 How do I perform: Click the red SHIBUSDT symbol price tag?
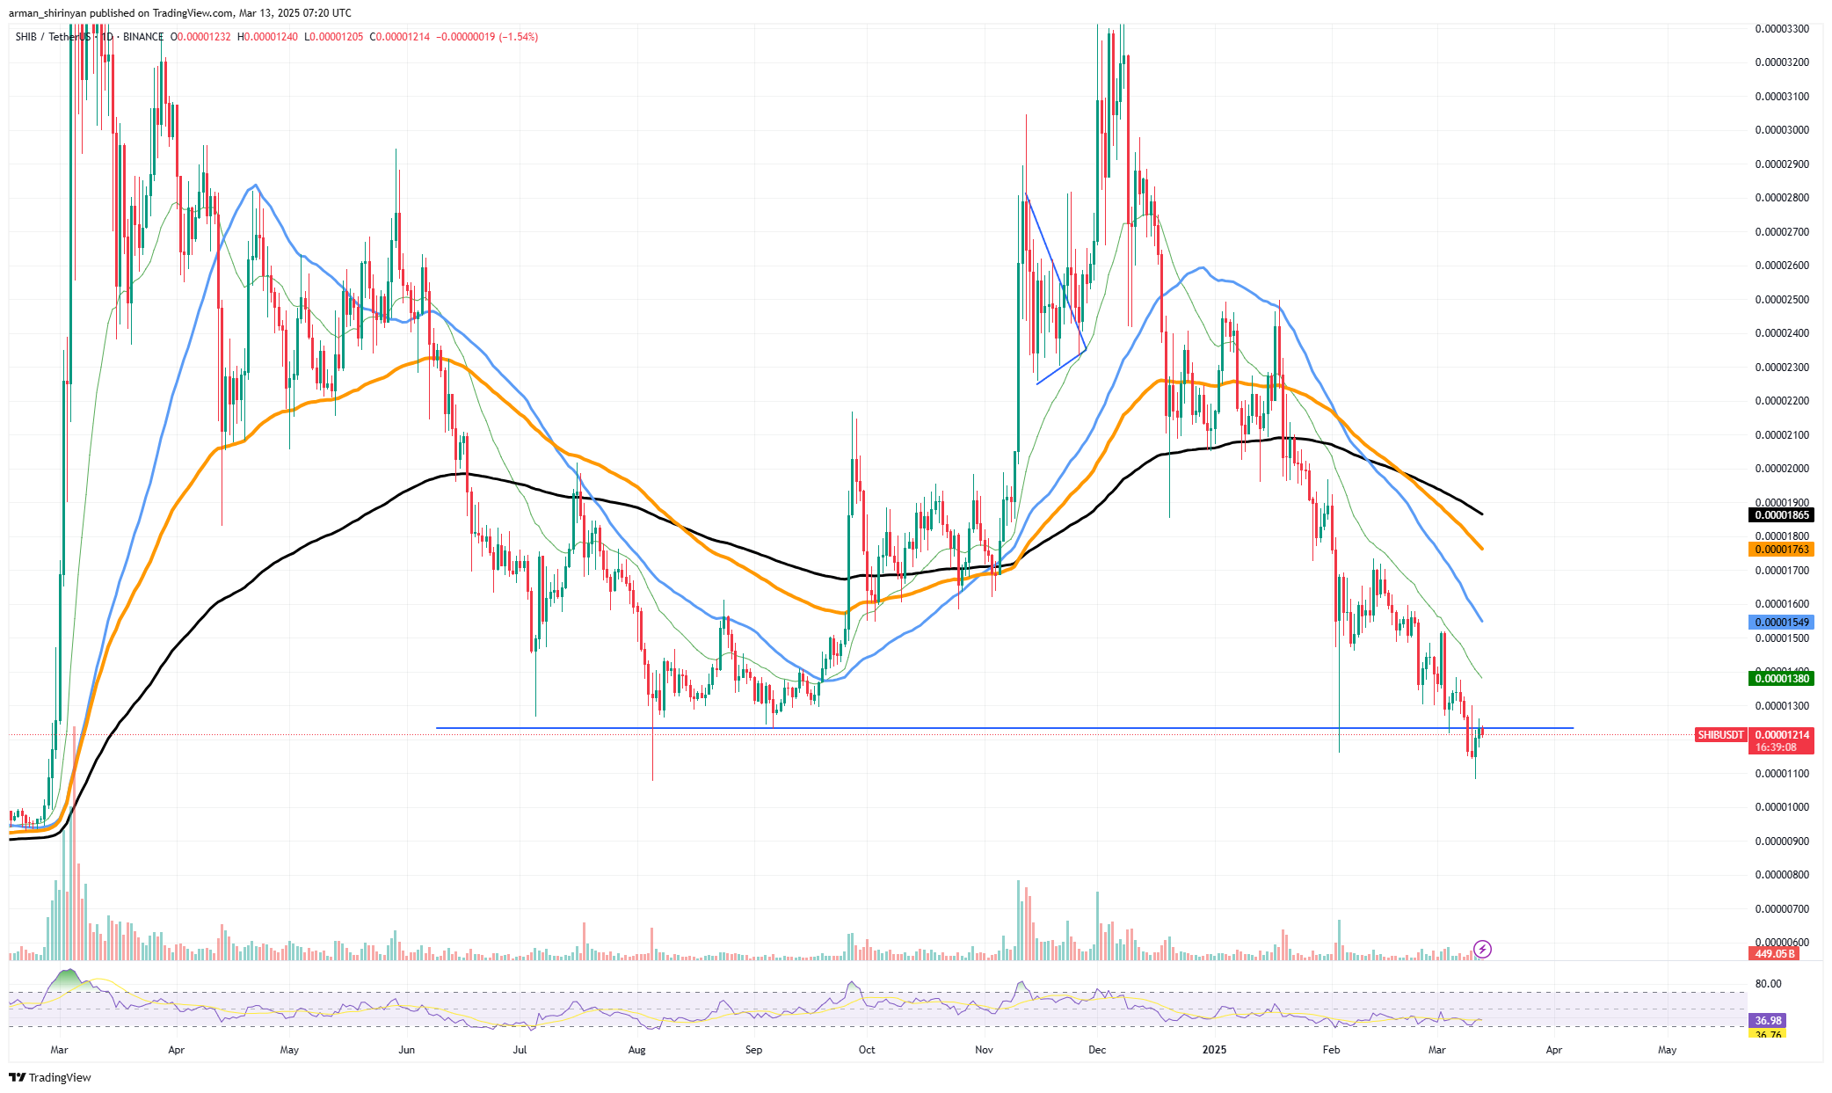(x=1720, y=735)
